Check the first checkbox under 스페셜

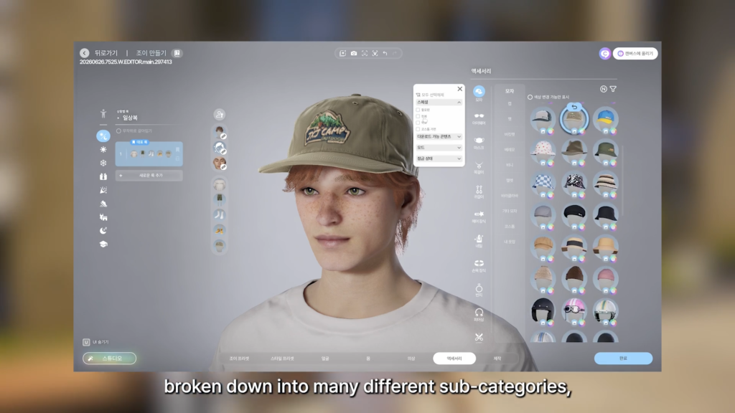tap(418, 110)
